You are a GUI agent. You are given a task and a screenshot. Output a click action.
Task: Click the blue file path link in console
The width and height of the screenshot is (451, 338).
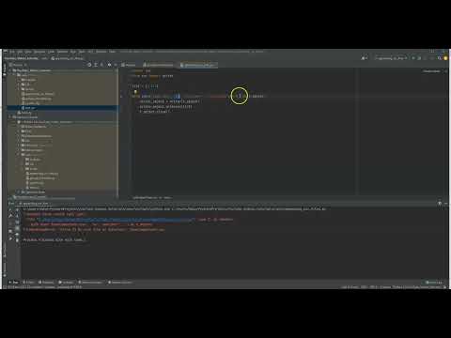click(115, 220)
